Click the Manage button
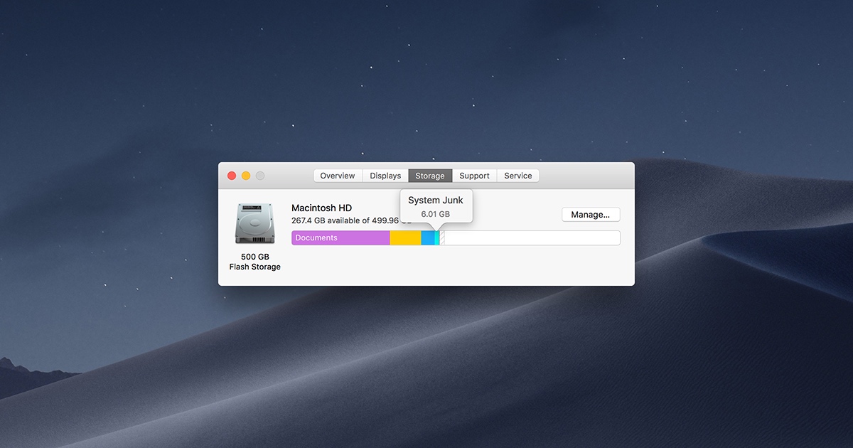Screen dimensions: 853x448 (x=591, y=214)
